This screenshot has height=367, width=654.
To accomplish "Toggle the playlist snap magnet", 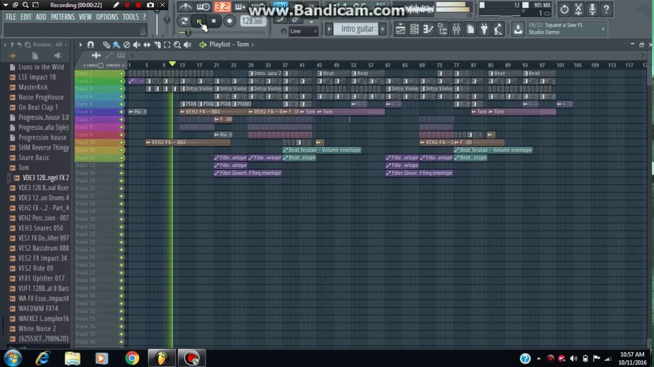I will coord(90,45).
